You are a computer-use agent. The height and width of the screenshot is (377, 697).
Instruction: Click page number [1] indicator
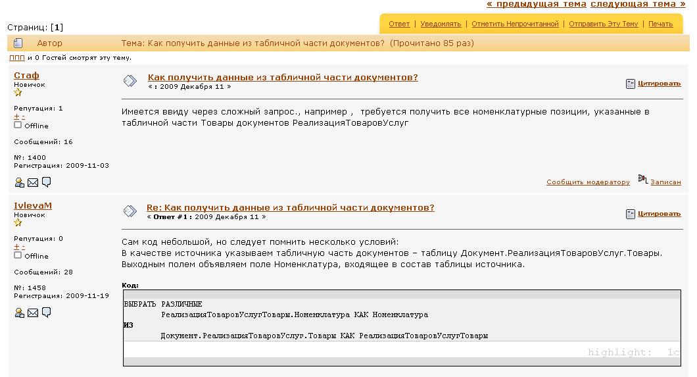pos(57,28)
